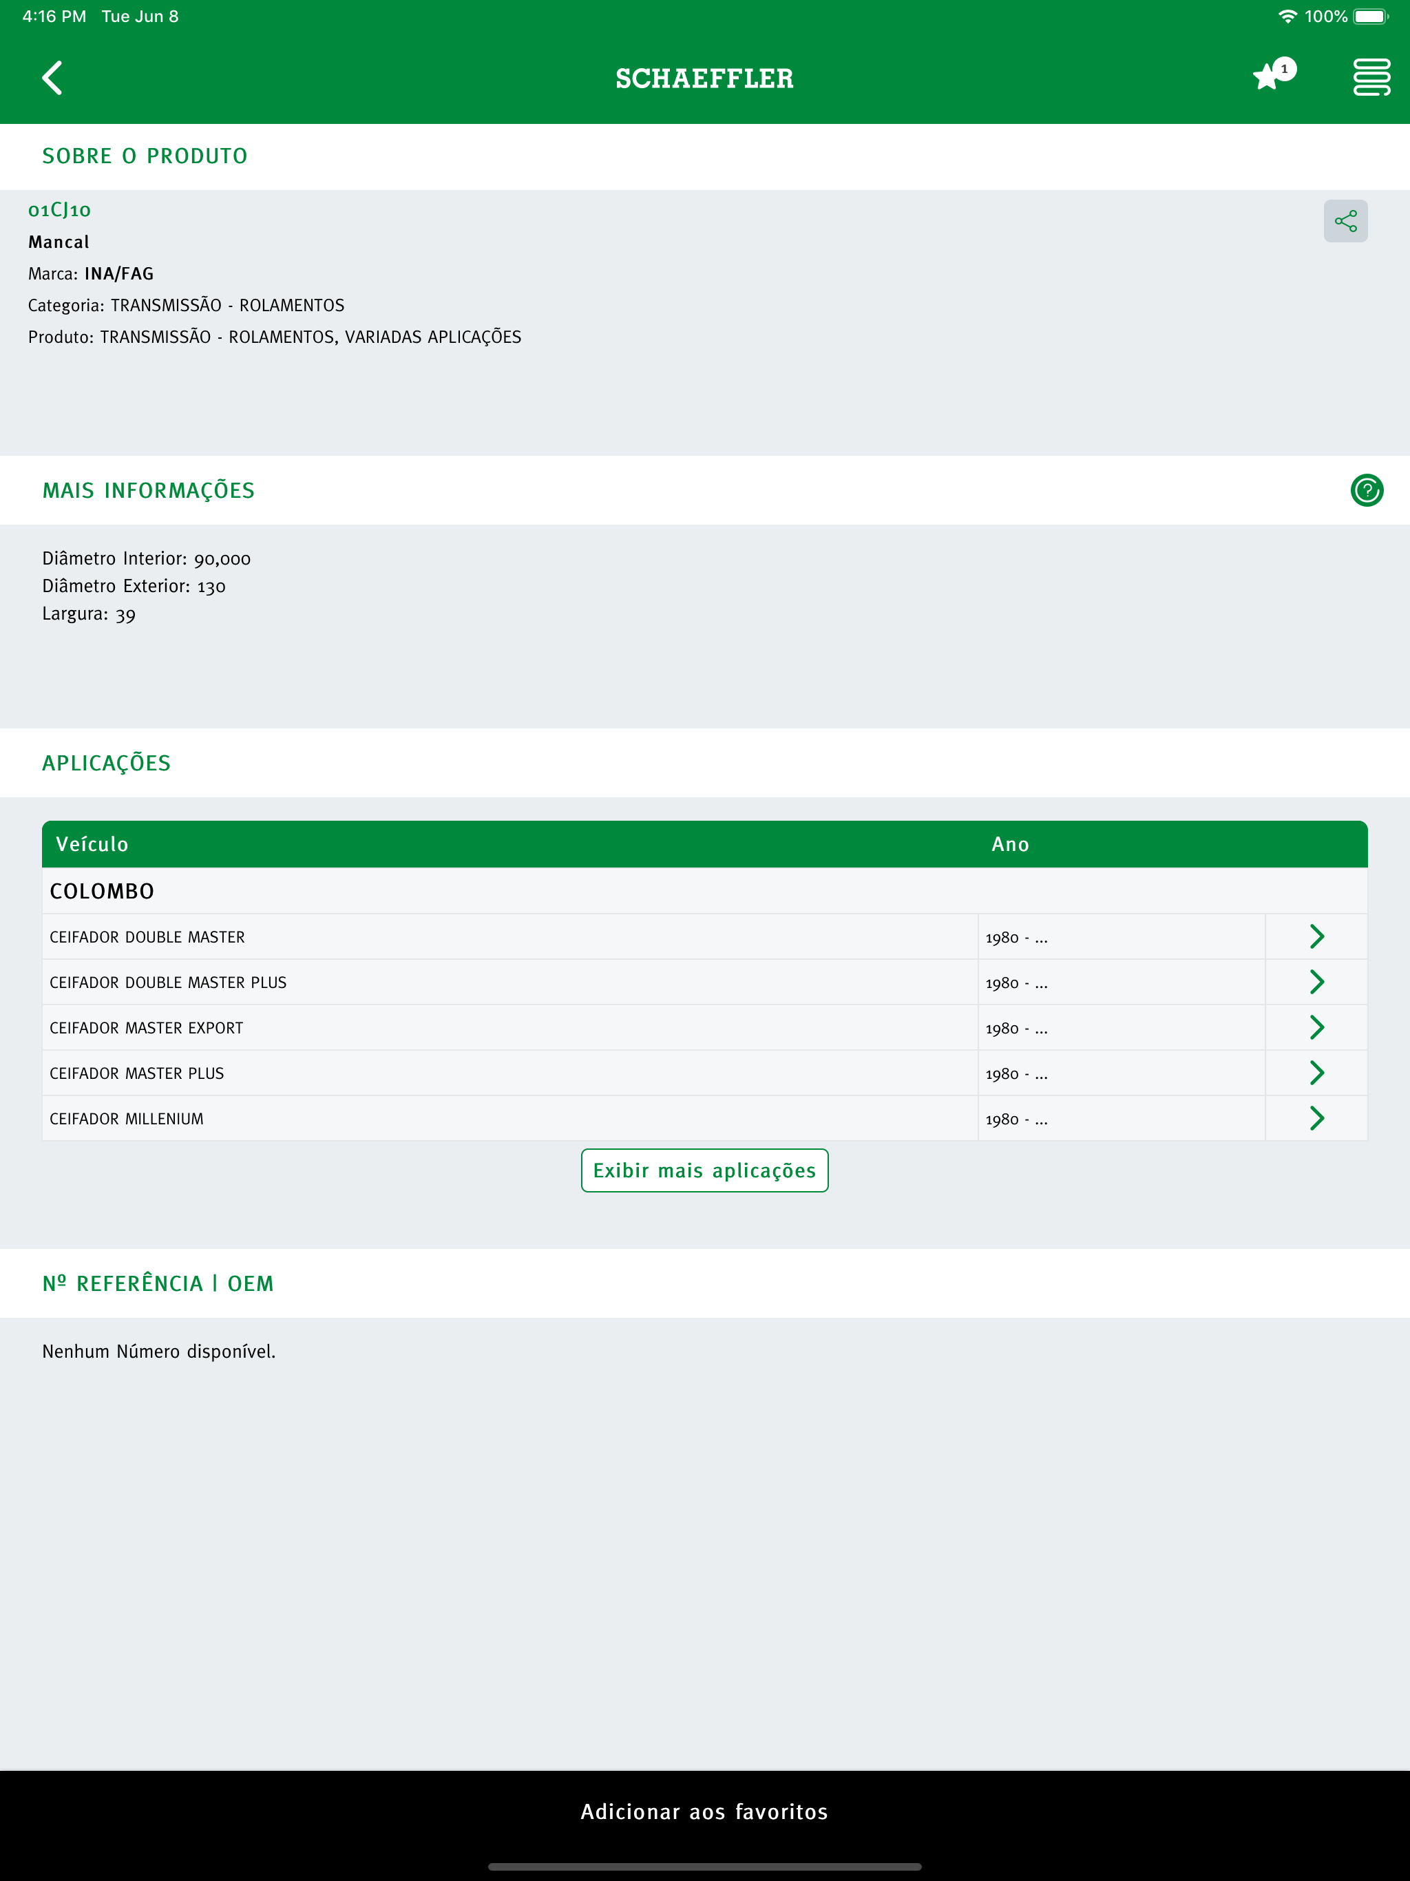
Task: Click Diâmetro Interior: 90,000 value
Action: click(x=146, y=558)
